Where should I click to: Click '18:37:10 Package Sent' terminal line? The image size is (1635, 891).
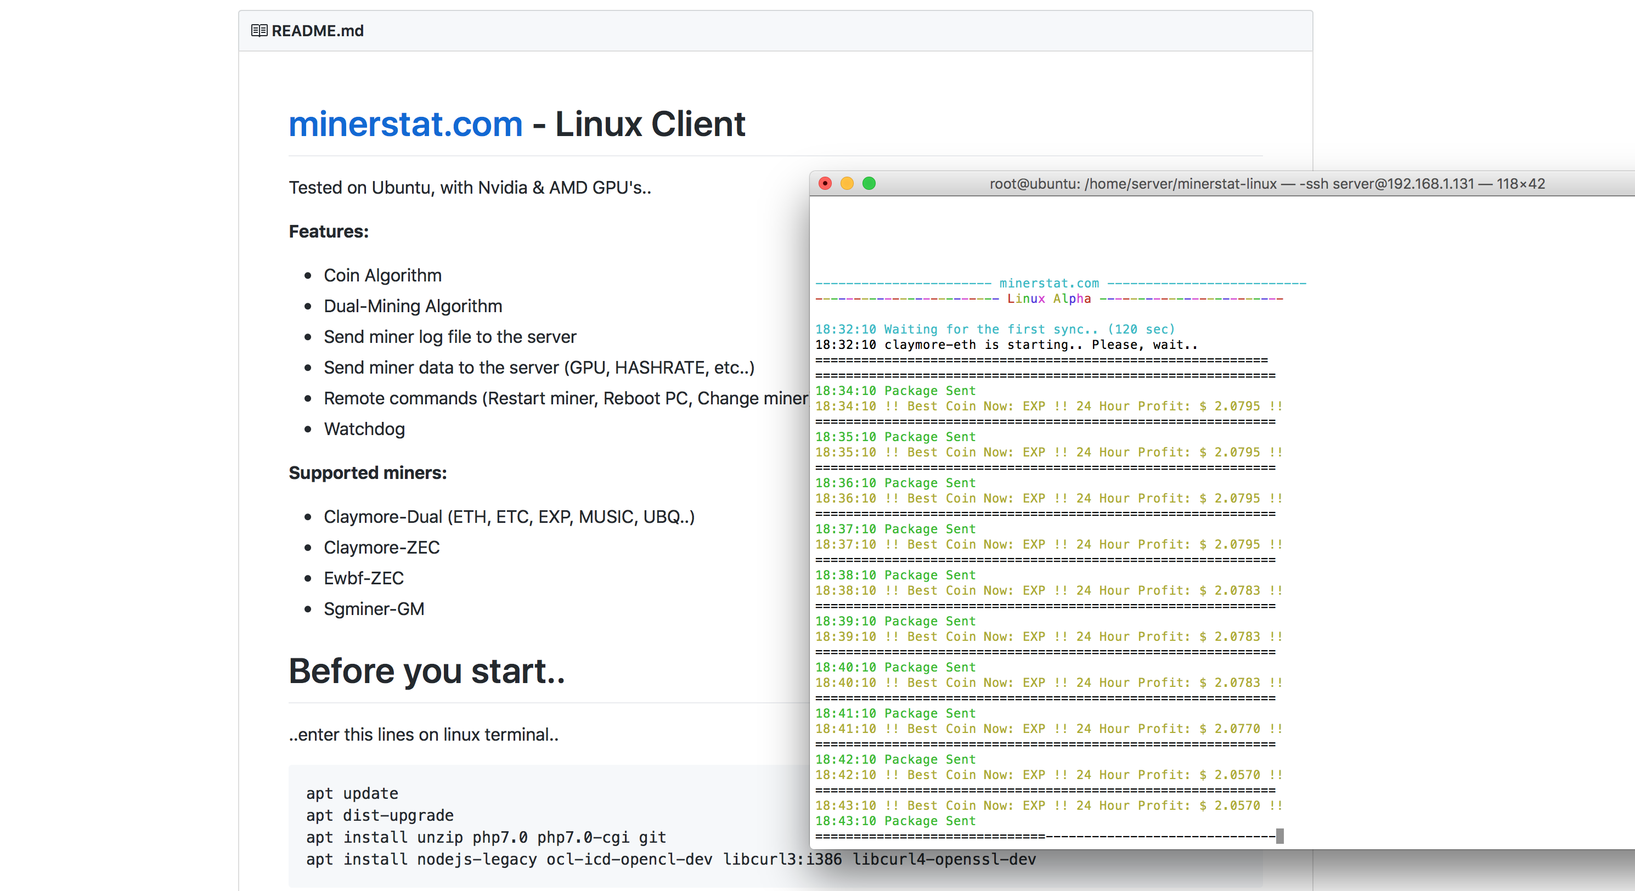tap(895, 529)
